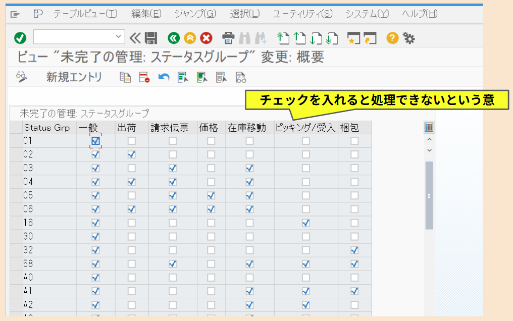Open the Customize layout gear icon
The image size is (513, 321).
pos(408,38)
